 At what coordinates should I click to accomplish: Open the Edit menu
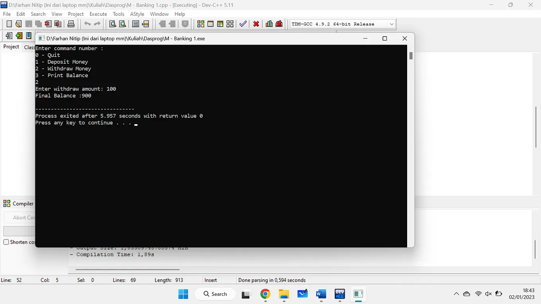(x=21, y=14)
